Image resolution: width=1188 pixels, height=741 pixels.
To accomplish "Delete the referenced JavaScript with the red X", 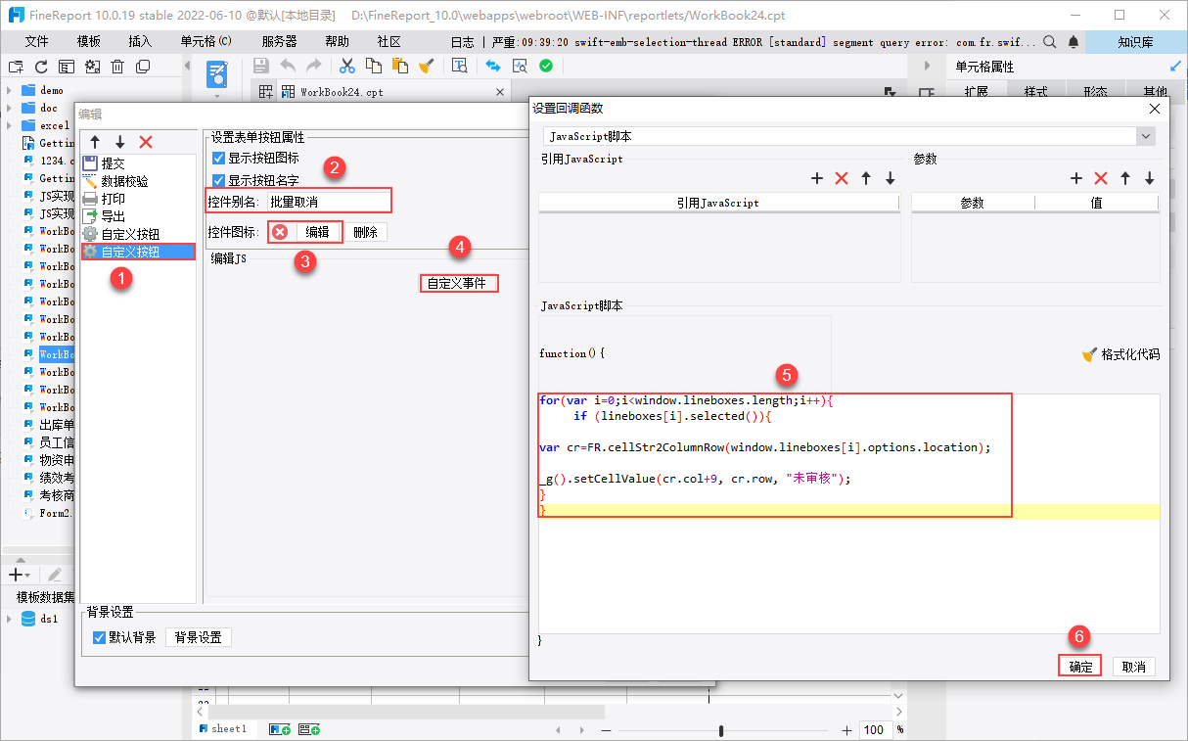I will coord(841,178).
